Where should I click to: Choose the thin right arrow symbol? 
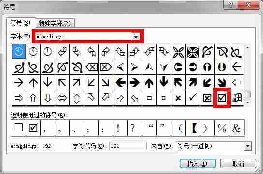tap(18, 82)
